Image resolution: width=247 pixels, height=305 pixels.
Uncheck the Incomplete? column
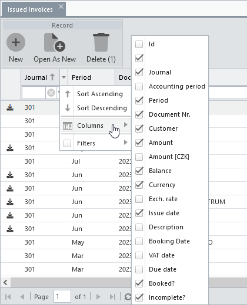coord(139,297)
